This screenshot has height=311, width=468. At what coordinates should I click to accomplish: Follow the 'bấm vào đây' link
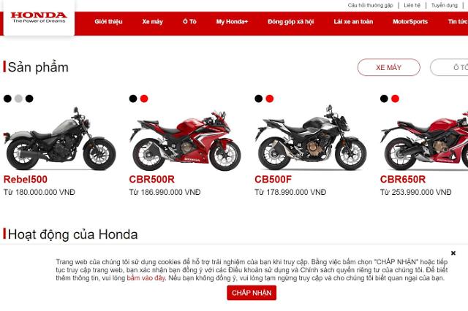click(146, 278)
